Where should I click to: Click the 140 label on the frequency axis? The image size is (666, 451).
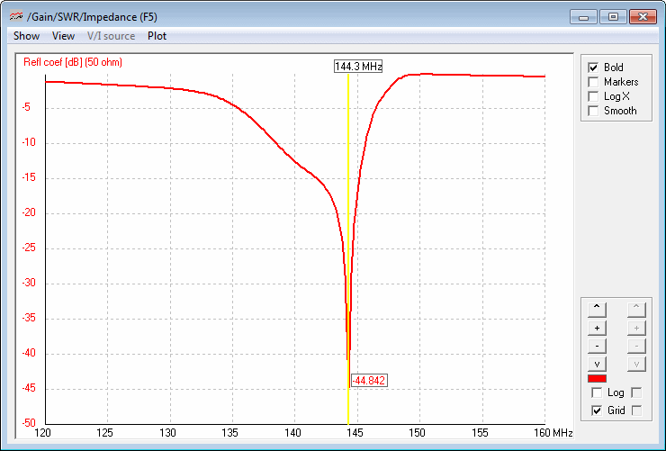pyautogui.click(x=292, y=433)
